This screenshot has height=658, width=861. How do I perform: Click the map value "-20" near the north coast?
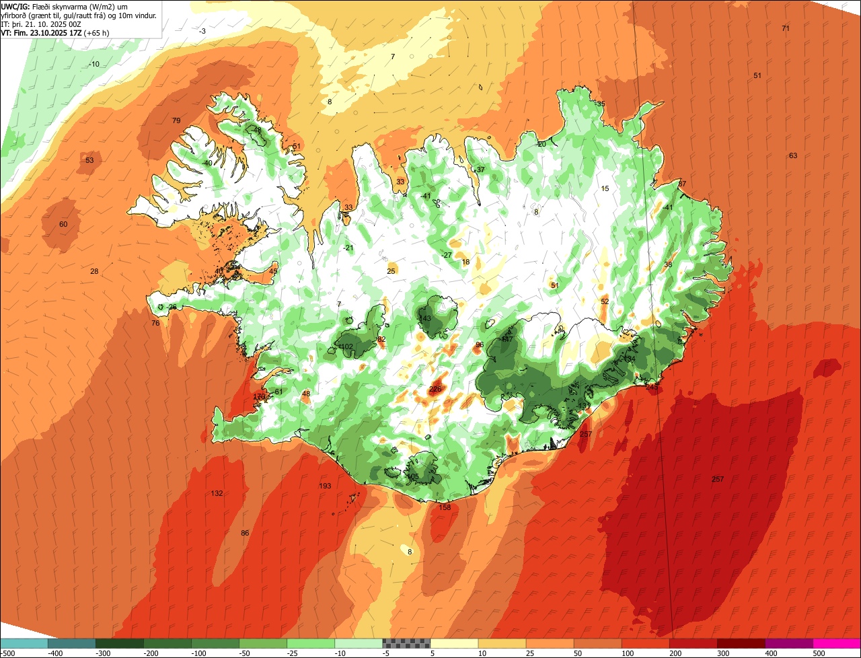coord(541,144)
